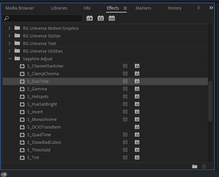The height and width of the screenshot is (177, 219).
Task: Expand RG Universe Utilities folder
Action: (9, 51)
